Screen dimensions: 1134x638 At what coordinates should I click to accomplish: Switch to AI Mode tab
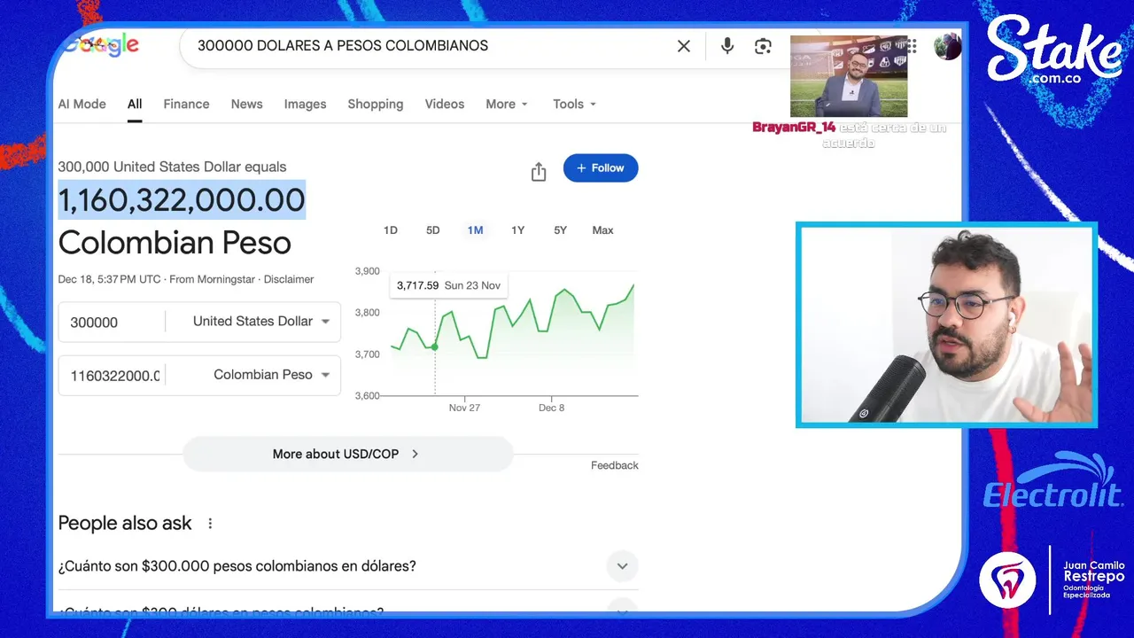pyautogui.click(x=82, y=104)
